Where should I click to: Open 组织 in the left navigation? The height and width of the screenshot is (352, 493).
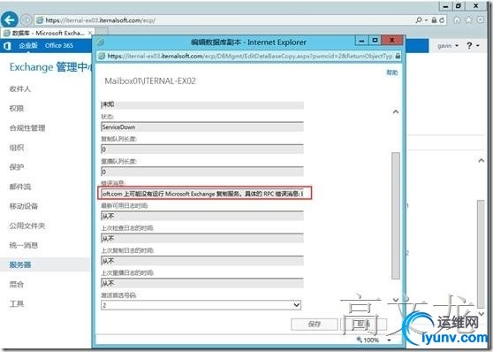point(17,148)
